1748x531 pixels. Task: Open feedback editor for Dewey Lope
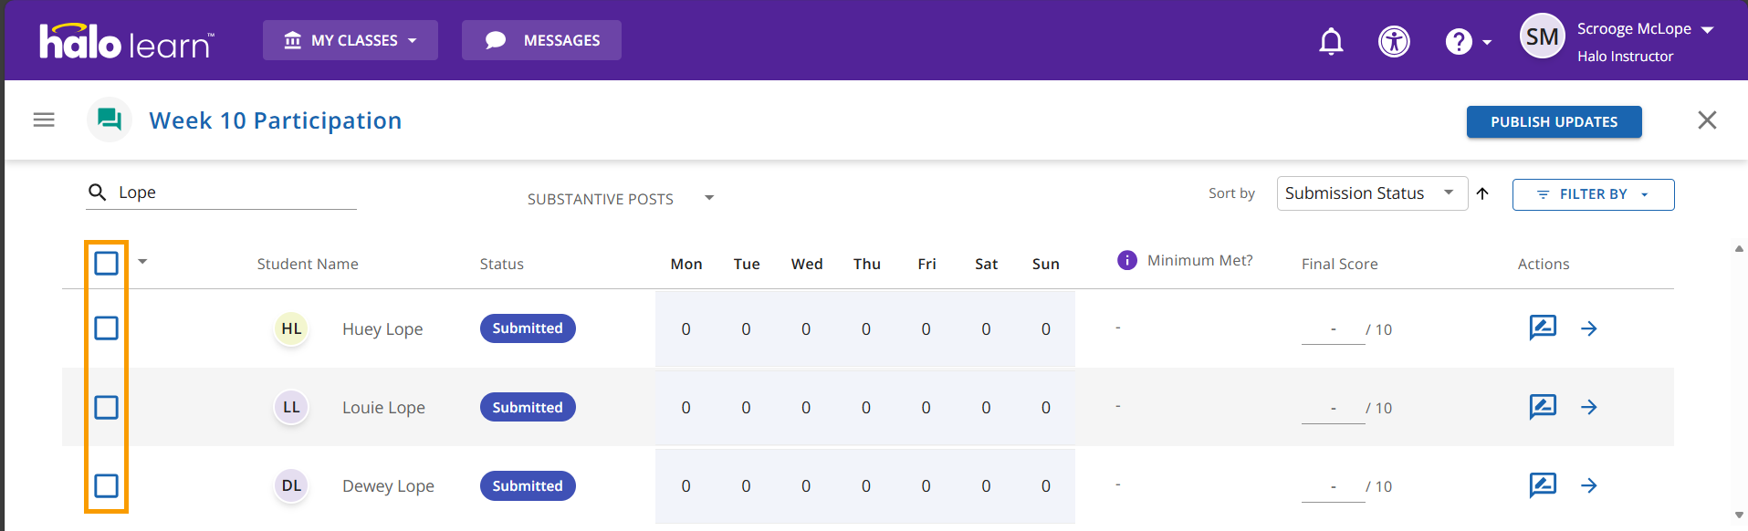point(1542,484)
